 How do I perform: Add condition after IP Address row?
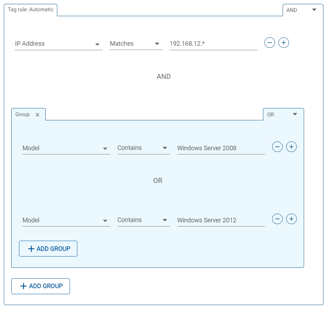283,43
